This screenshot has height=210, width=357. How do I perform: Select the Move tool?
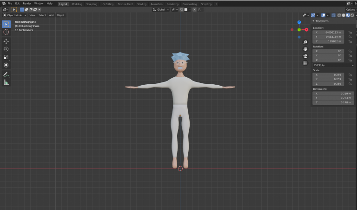(6, 41)
